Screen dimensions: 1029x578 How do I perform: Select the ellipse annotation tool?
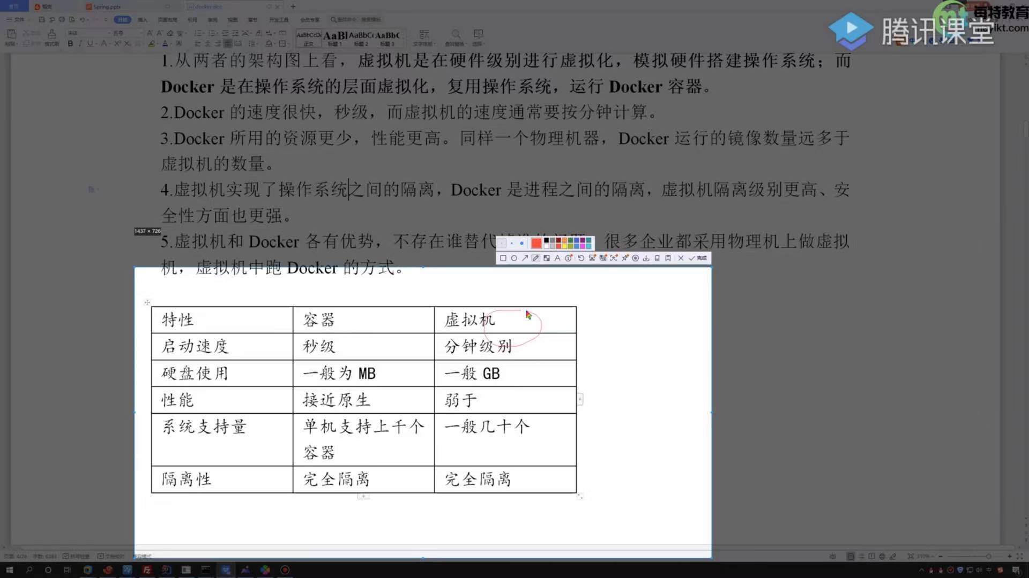[x=514, y=258]
